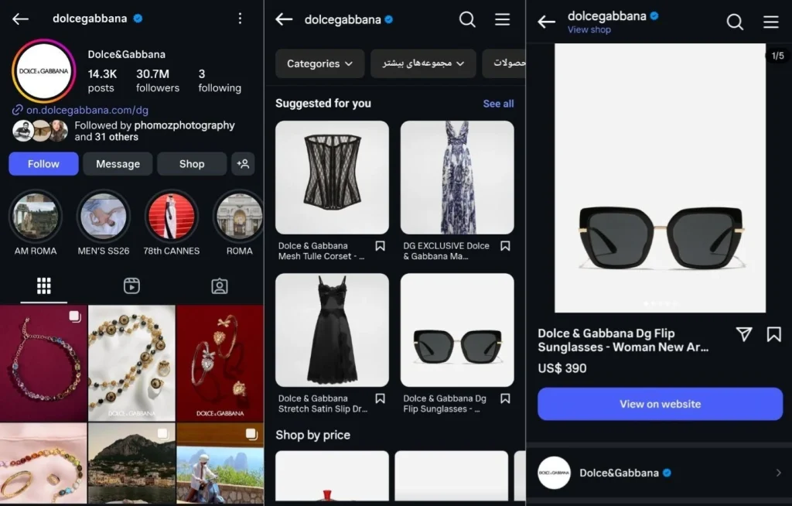
Task: Select the Dolce & Gabbana Stretch Satin Slip title
Action: tap(323, 404)
